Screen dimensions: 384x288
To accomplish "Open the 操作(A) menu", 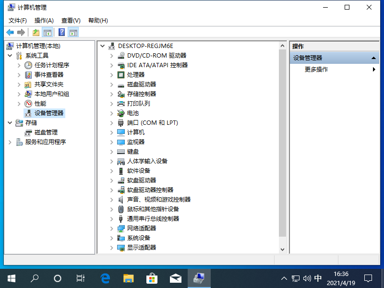I will (44, 21).
